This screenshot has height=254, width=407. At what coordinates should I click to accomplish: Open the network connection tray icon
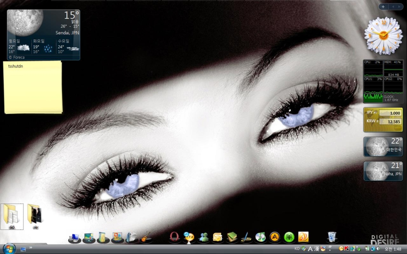coord(373,249)
